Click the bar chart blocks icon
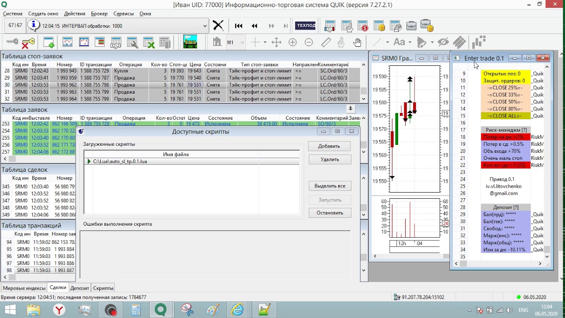The height and width of the screenshot is (318, 565). pyautogui.click(x=479, y=42)
